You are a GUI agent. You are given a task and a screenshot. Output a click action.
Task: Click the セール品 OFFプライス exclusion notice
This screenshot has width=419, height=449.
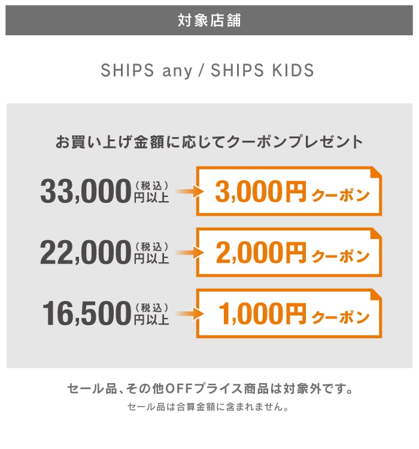[209, 389]
